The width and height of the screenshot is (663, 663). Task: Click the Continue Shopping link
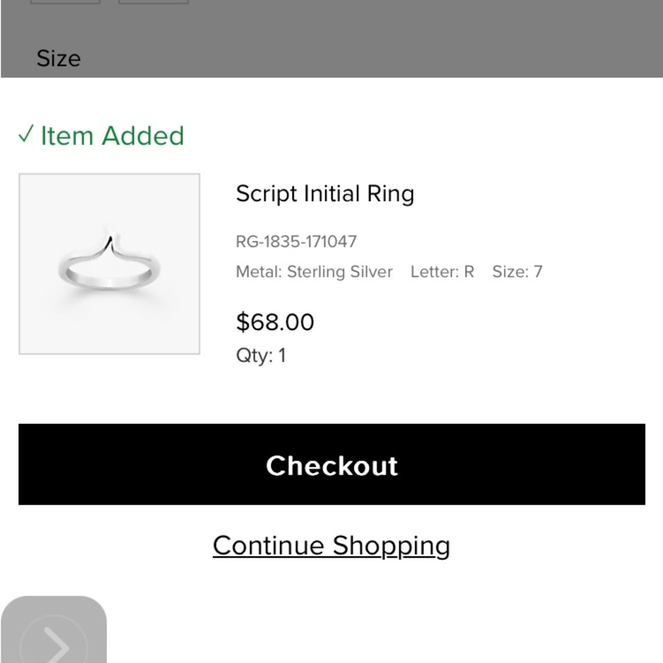pyautogui.click(x=331, y=545)
